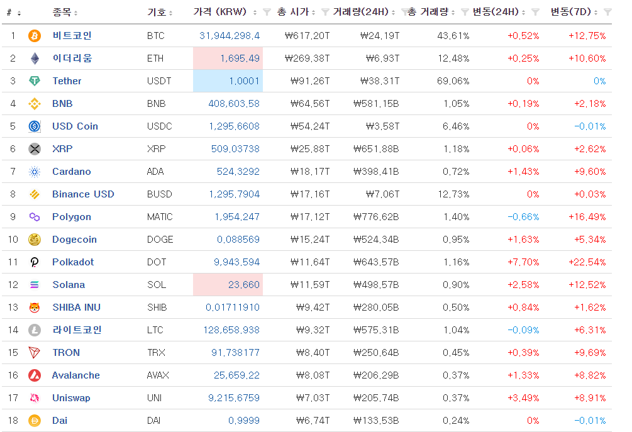
Task: Click Bitcoin price 31,944,298.4
Action: tap(230, 36)
